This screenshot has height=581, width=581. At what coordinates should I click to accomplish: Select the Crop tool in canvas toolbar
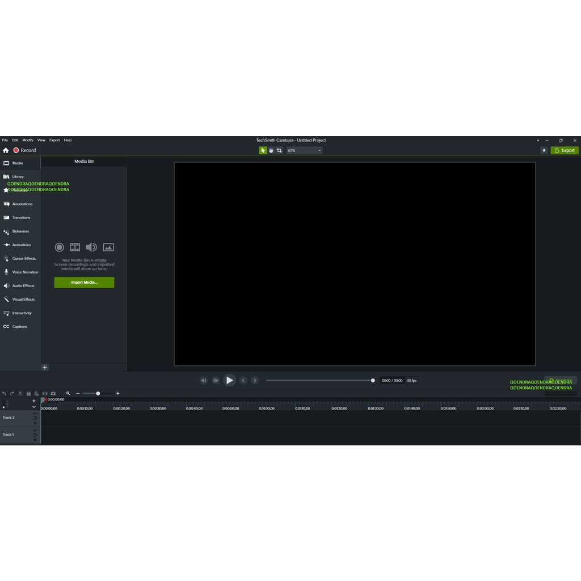click(x=279, y=150)
